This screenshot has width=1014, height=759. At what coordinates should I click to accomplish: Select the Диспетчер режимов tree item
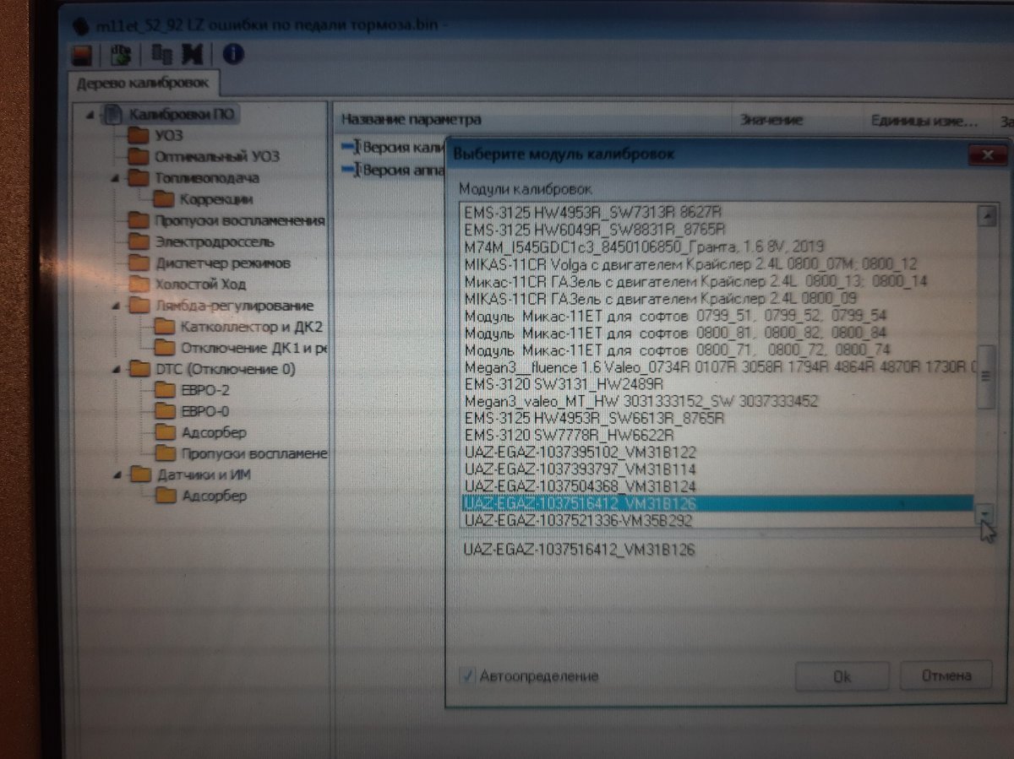click(x=221, y=263)
